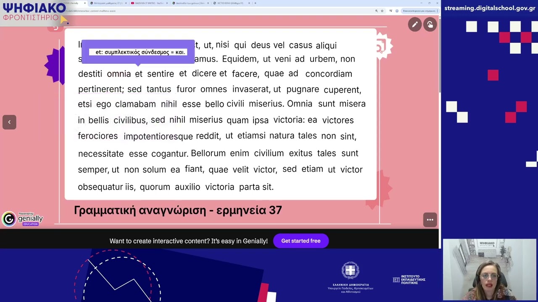The width and height of the screenshot is (538, 302).
Task: Click the word 'victores'
Action: [338, 120]
